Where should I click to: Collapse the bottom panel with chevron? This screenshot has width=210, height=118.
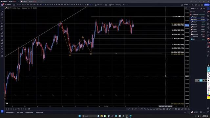click(185, 112)
